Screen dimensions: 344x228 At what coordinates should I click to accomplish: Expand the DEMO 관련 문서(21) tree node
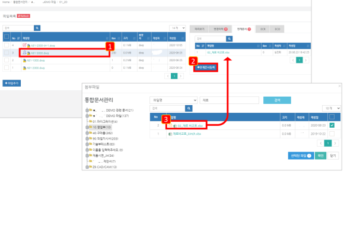pyautogui.click(x=87, y=110)
